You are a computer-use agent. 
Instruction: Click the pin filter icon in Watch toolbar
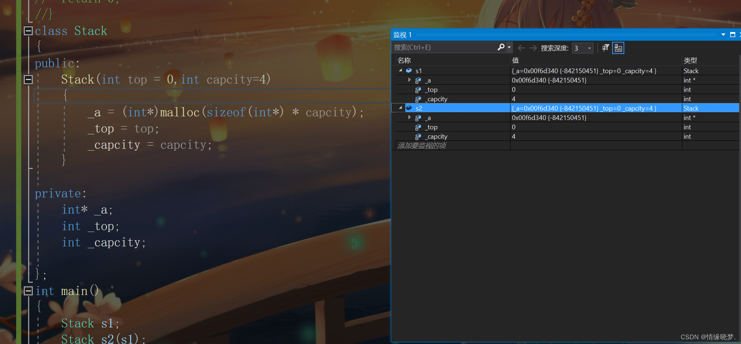(x=606, y=48)
